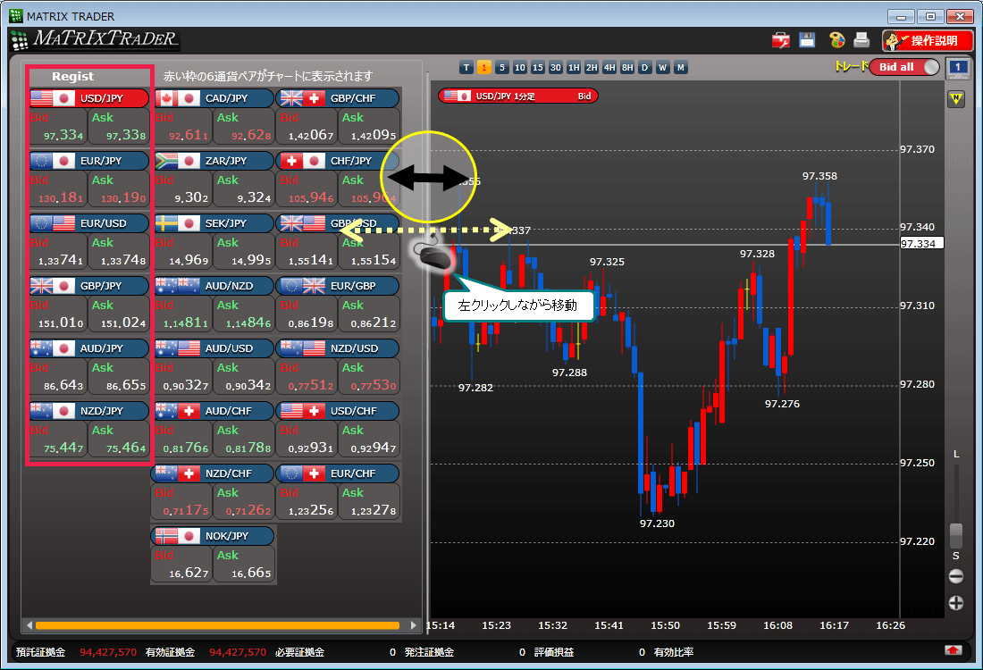Choose the CAD/JPY pair button
983x670 pixels.
214,98
